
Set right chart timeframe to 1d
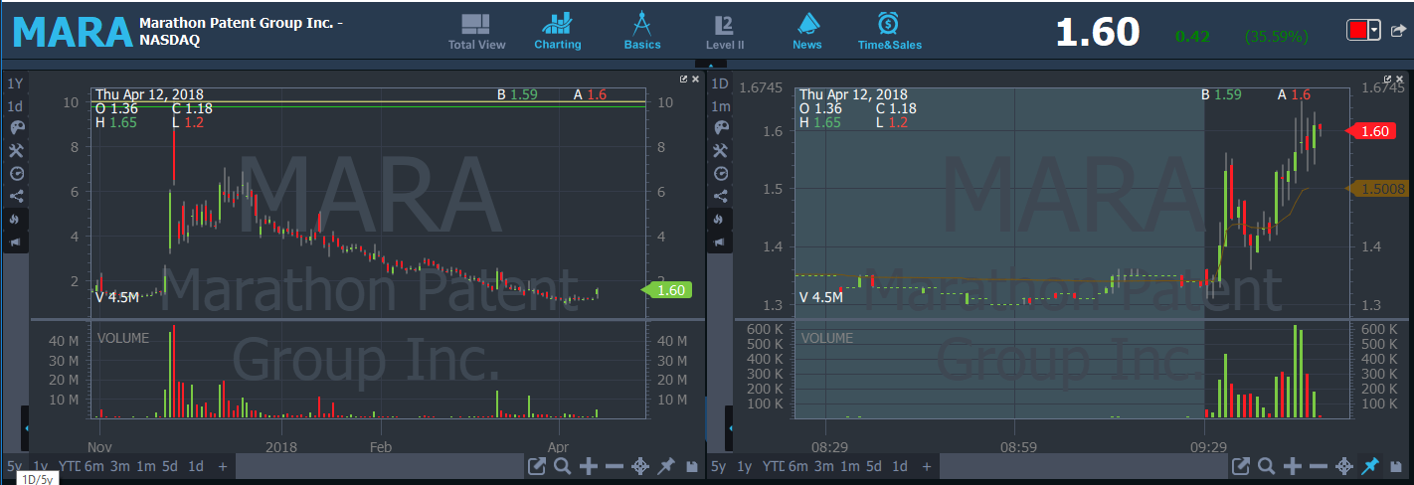coord(900,466)
